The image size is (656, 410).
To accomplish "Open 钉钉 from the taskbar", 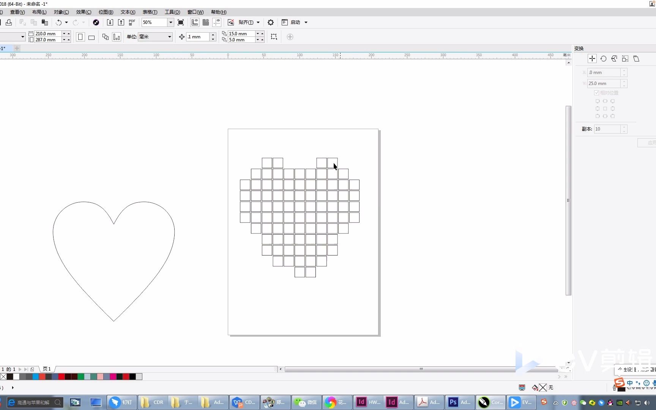I will (x=122, y=402).
